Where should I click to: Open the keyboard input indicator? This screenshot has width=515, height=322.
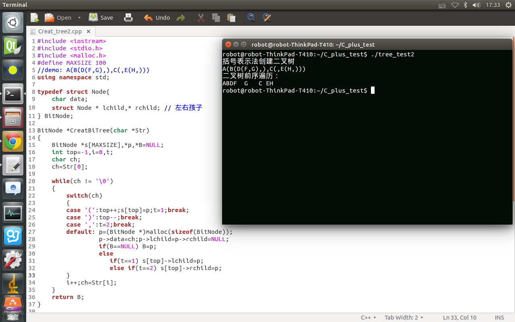coord(442,5)
